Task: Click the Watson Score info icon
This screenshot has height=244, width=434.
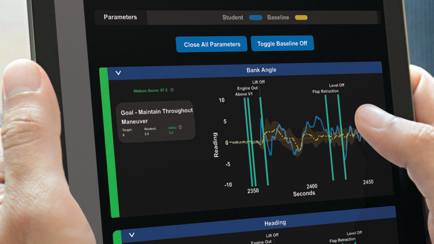Action: [172, 90]
